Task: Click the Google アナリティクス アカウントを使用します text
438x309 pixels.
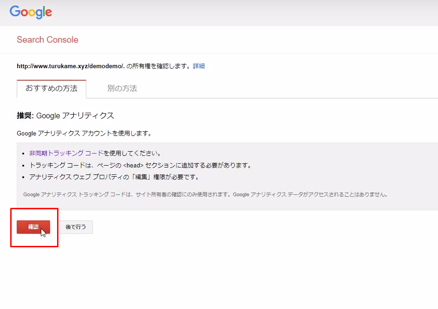Action: (x=84, y=133)
